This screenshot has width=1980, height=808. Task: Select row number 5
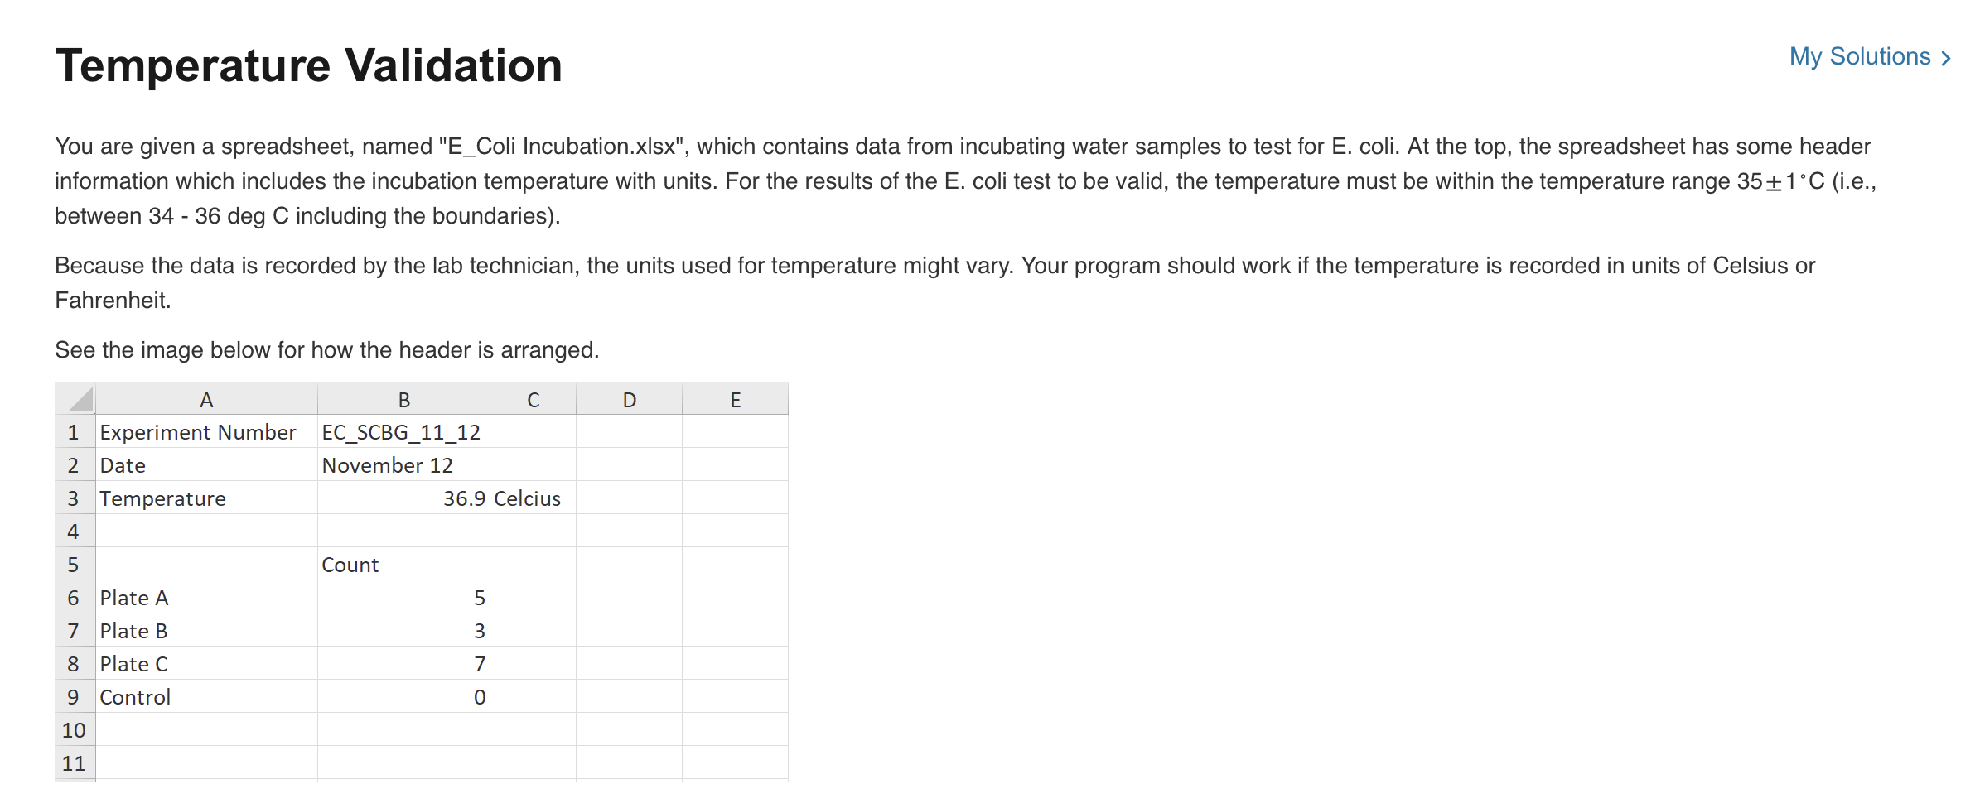click(x=75, y=564)
